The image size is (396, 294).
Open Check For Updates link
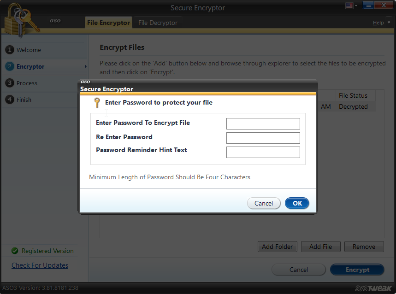click(x=40, y=265)
